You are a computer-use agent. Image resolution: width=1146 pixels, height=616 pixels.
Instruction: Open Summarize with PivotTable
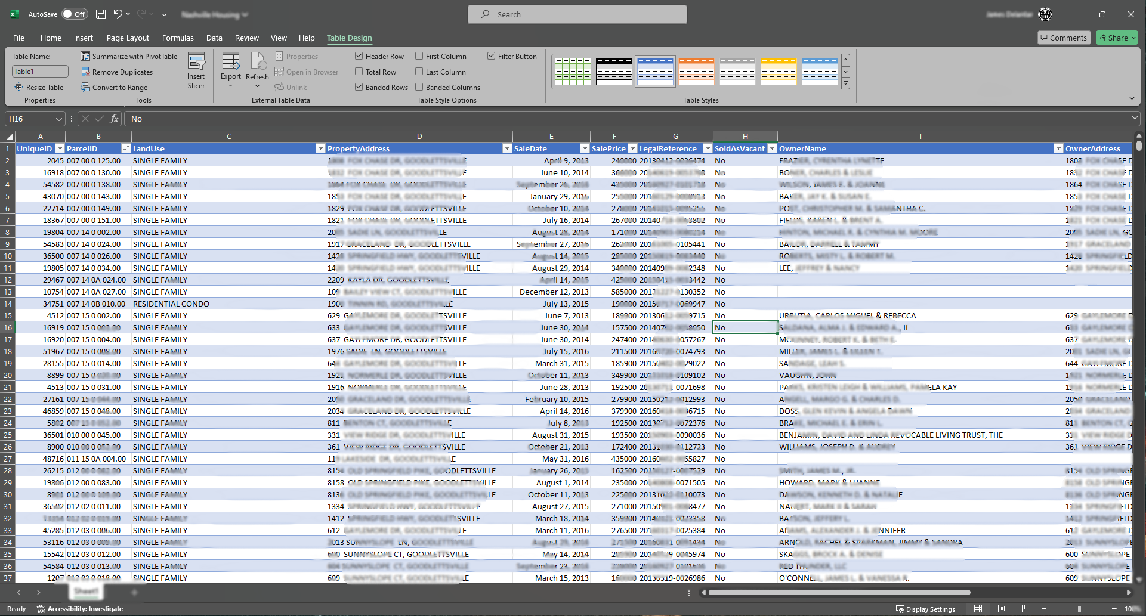(x=129, y=57)
